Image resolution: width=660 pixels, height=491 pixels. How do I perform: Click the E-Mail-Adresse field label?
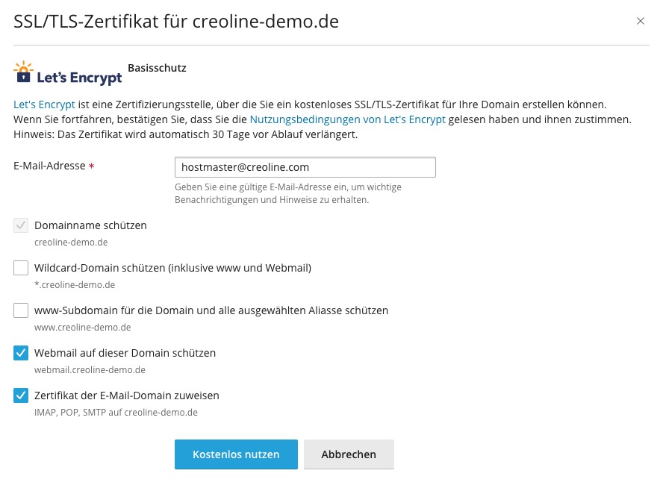(50, 166)
